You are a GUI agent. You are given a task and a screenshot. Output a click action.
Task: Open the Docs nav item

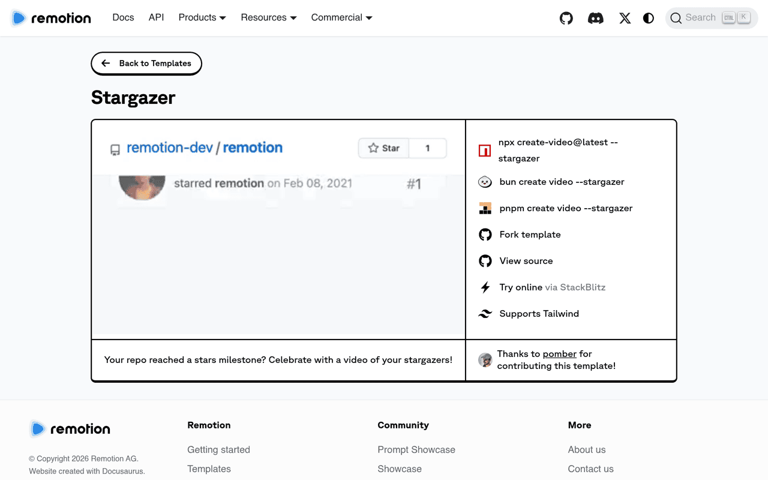tap(123, 17)
